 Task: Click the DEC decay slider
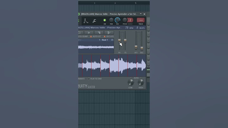pyautogui.click(x=142, y=48)
